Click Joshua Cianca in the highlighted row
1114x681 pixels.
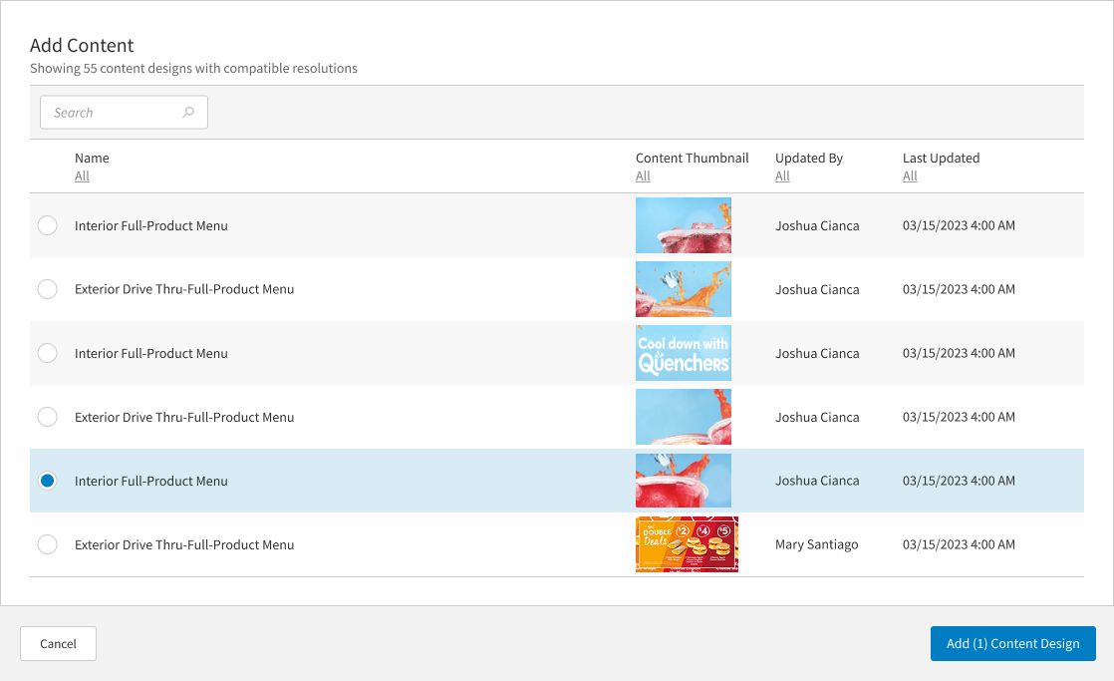[x=817, y=481]
